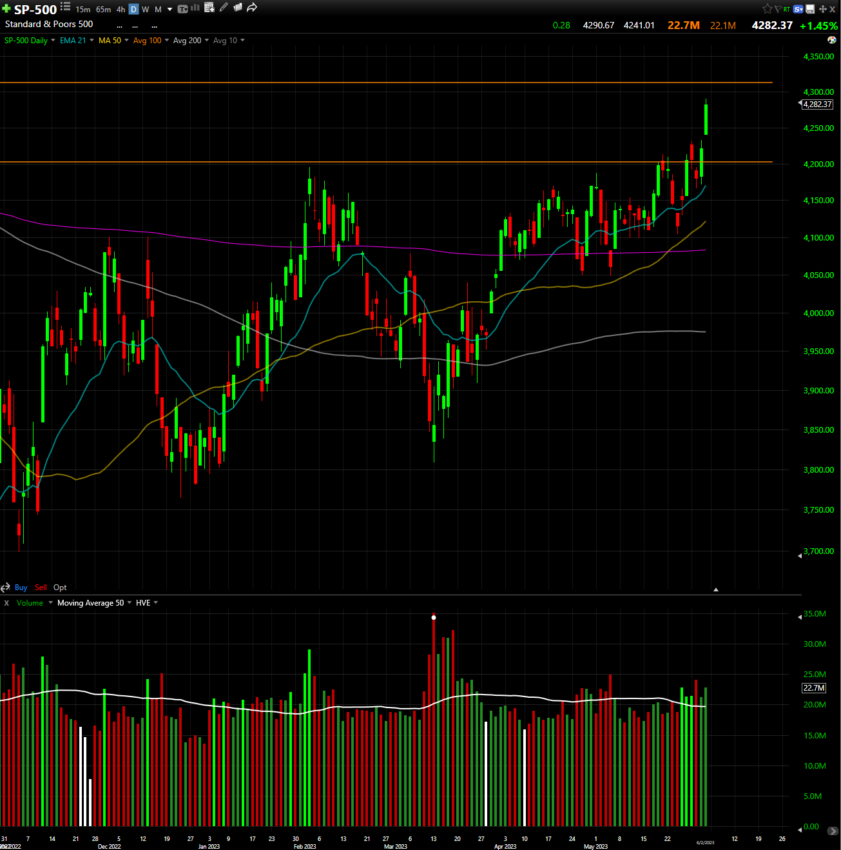Remove the volume pane with its x icon

click(6, 603)
